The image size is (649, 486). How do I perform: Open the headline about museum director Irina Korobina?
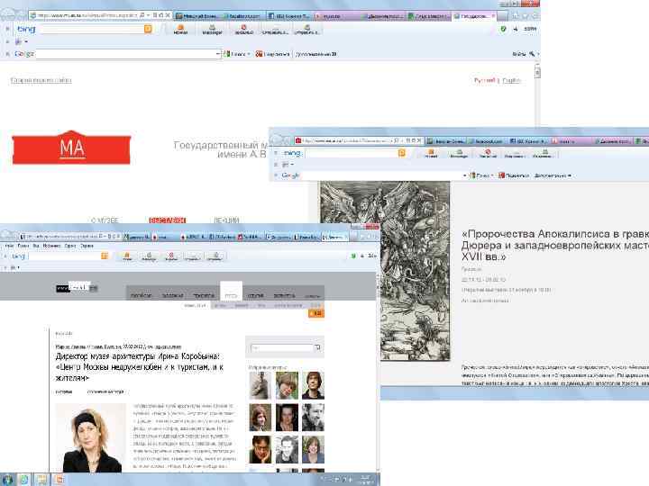coord(140,367)
